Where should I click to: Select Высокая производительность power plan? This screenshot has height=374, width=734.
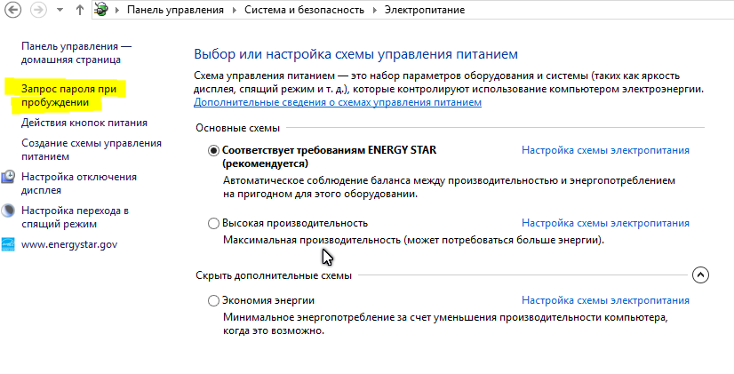click(x=213, y=223)
